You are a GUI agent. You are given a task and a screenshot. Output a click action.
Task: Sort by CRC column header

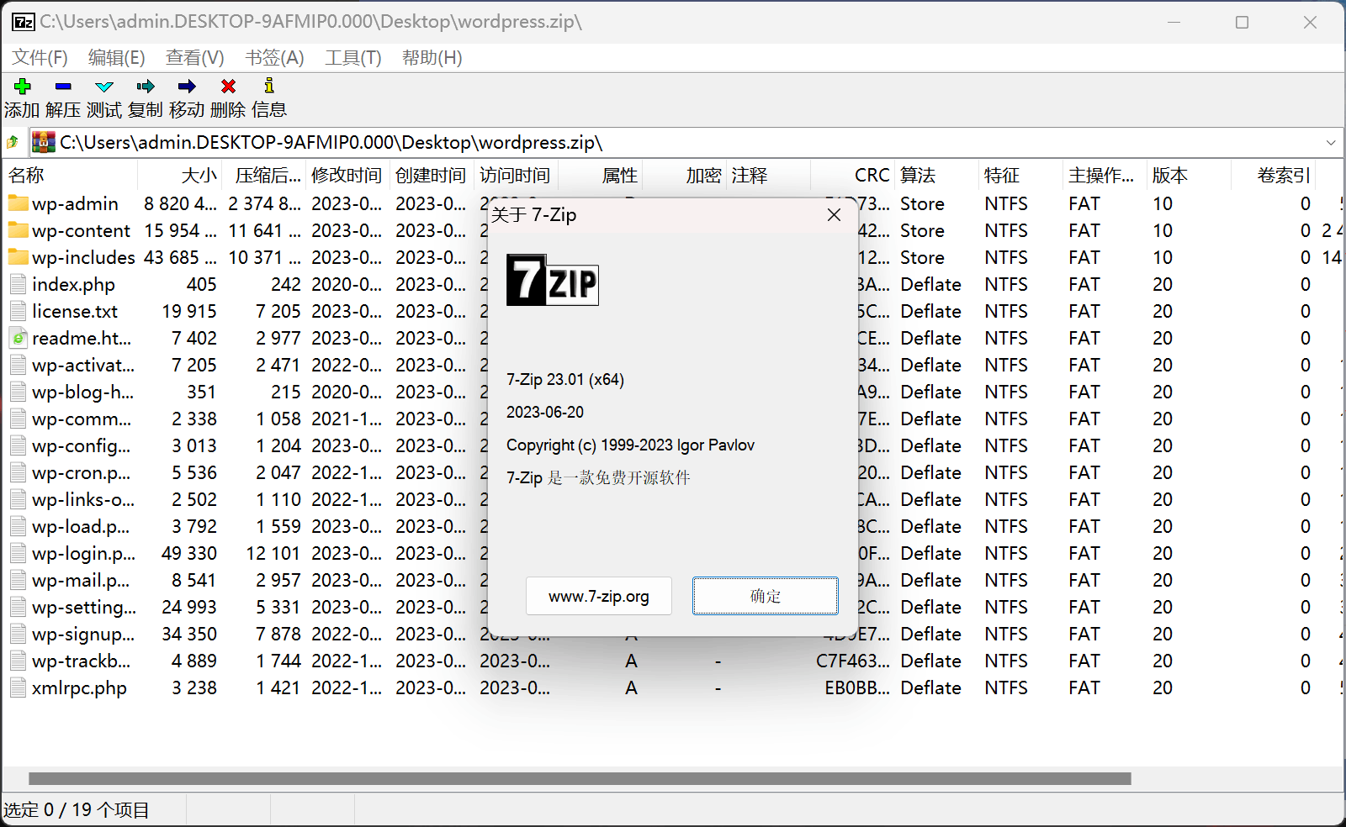pos(853,175)
